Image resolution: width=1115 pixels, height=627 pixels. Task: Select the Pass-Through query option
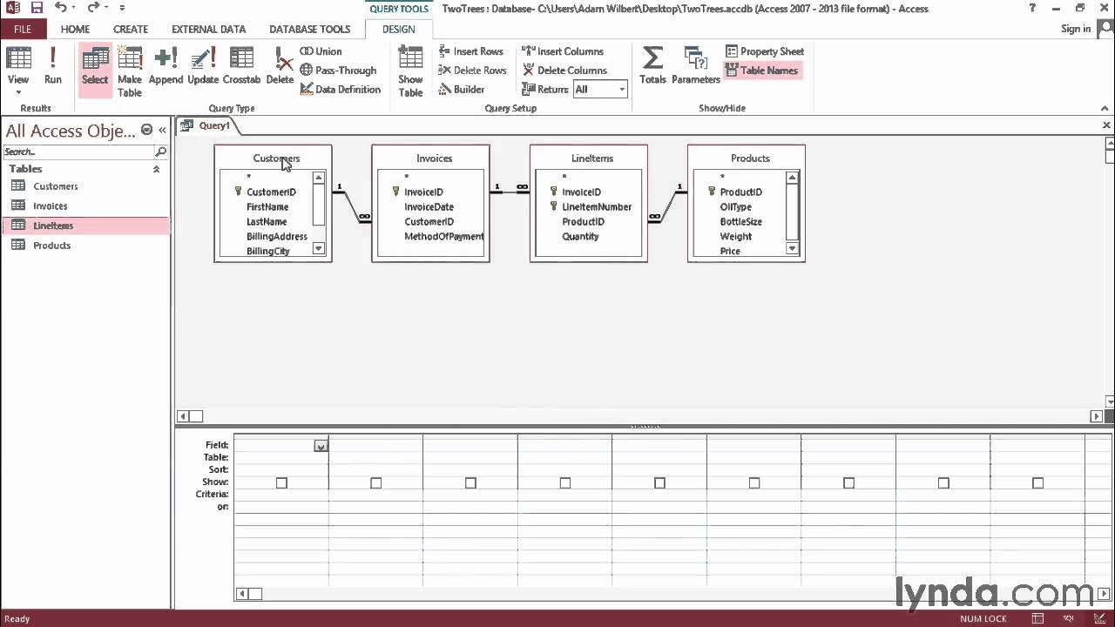pos(338,71)
